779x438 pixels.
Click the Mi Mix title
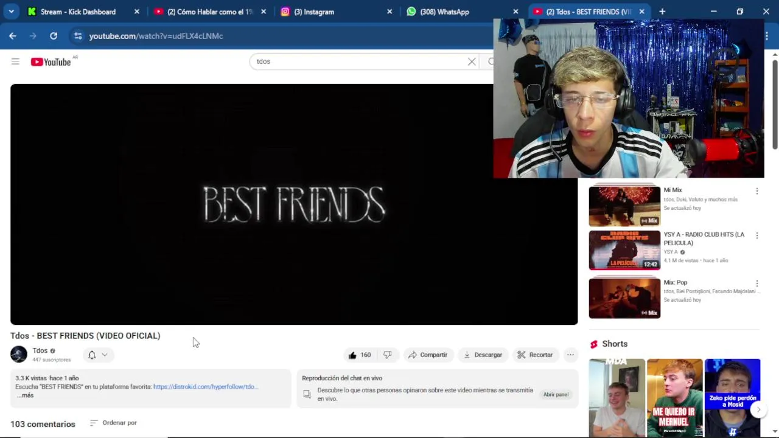pos(672,190)
